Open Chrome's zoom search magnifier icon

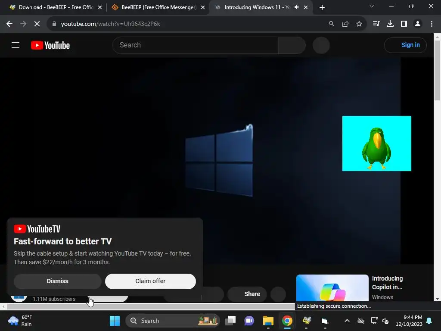coord(332,24)
